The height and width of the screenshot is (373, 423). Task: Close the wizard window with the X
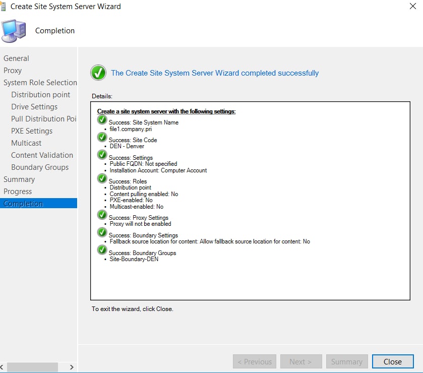tap(413, 6)
